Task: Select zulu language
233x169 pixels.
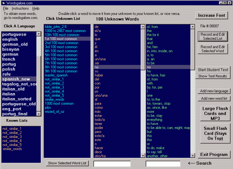Action: [19, 74]
